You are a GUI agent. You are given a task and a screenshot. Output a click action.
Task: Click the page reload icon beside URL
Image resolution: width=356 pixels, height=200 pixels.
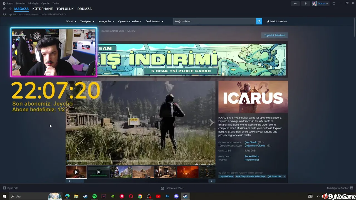tap(4, 14)
